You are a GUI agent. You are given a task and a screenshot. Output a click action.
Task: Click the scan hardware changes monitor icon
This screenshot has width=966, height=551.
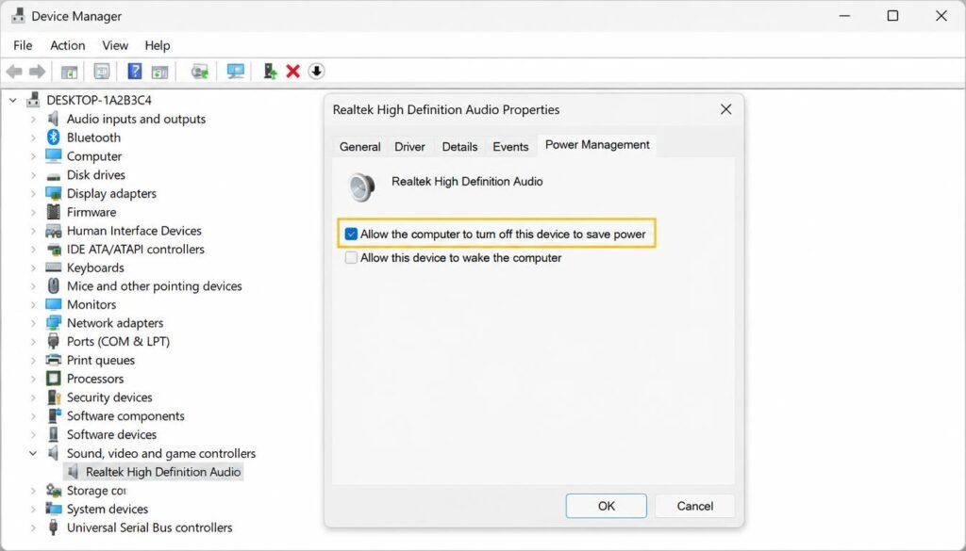tap(235, 72)
